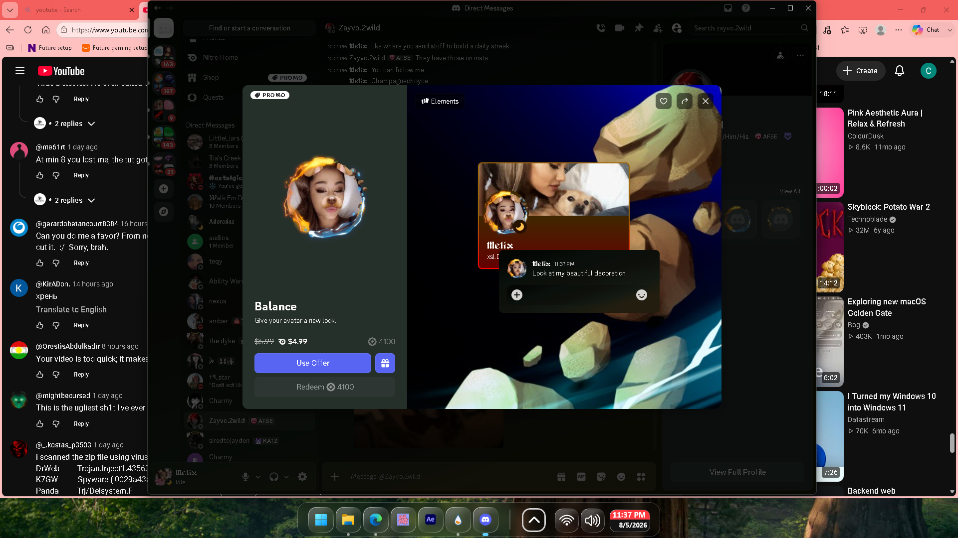Screen dimensions: 958x538
Task: Click the plus icon in preview chat
Action: point(517,295)
